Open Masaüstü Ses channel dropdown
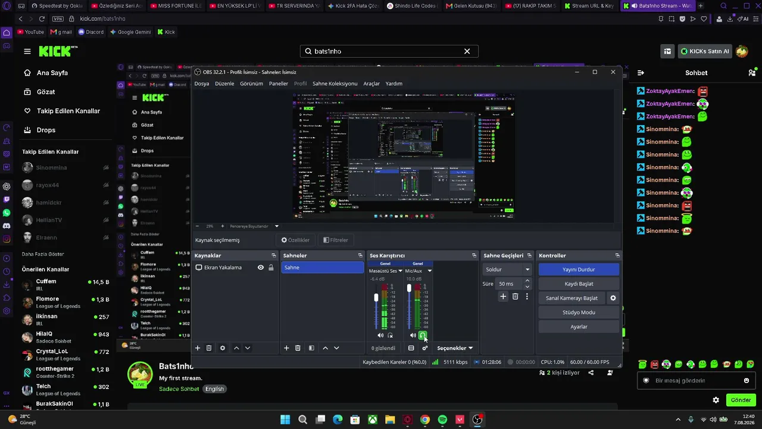This screenshot has height=429, width=762. point(400,271)
